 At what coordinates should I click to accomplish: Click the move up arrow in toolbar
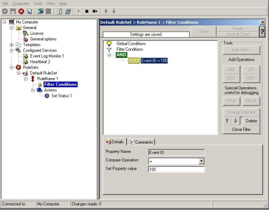pos(106,11)
